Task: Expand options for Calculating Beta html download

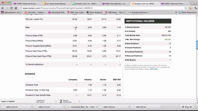Action: [x=96, y=107]
